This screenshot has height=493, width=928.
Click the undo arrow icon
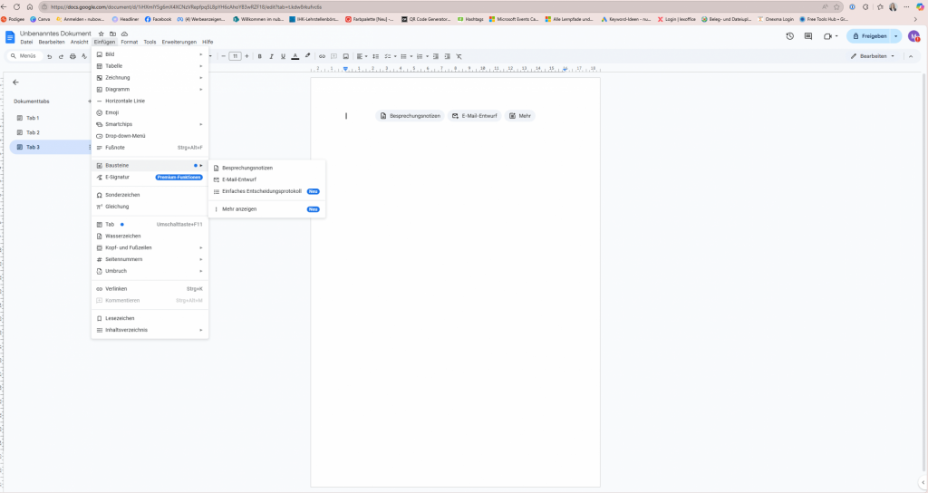[49, 56]
